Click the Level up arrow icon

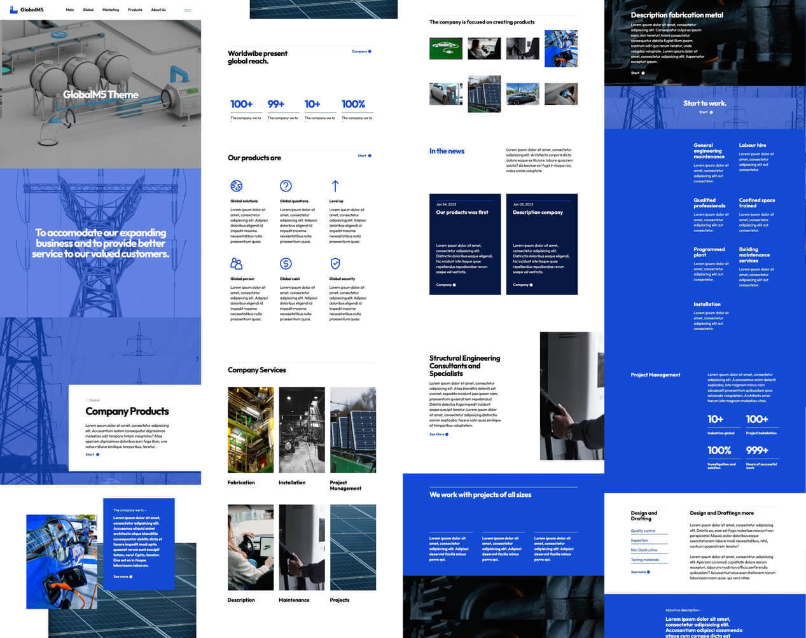click(335, 186)
